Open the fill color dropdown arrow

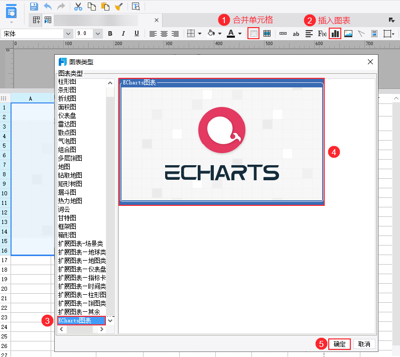(x=220, y=34)
